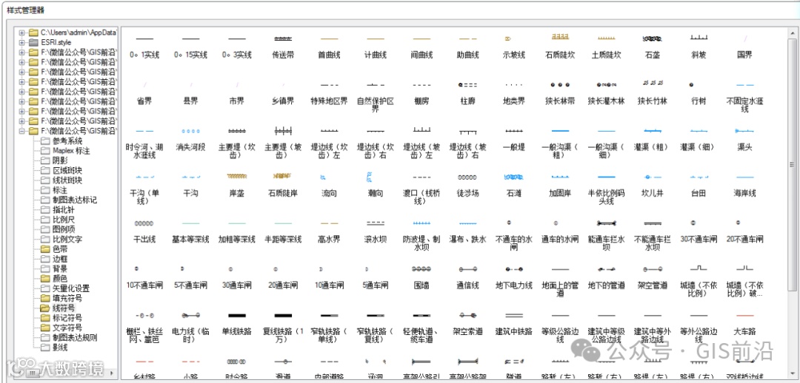Click the tree panel's right scroll arrow
Viewport: 800px width, 383px height.
pyautogui.click(x=113, y=373)
